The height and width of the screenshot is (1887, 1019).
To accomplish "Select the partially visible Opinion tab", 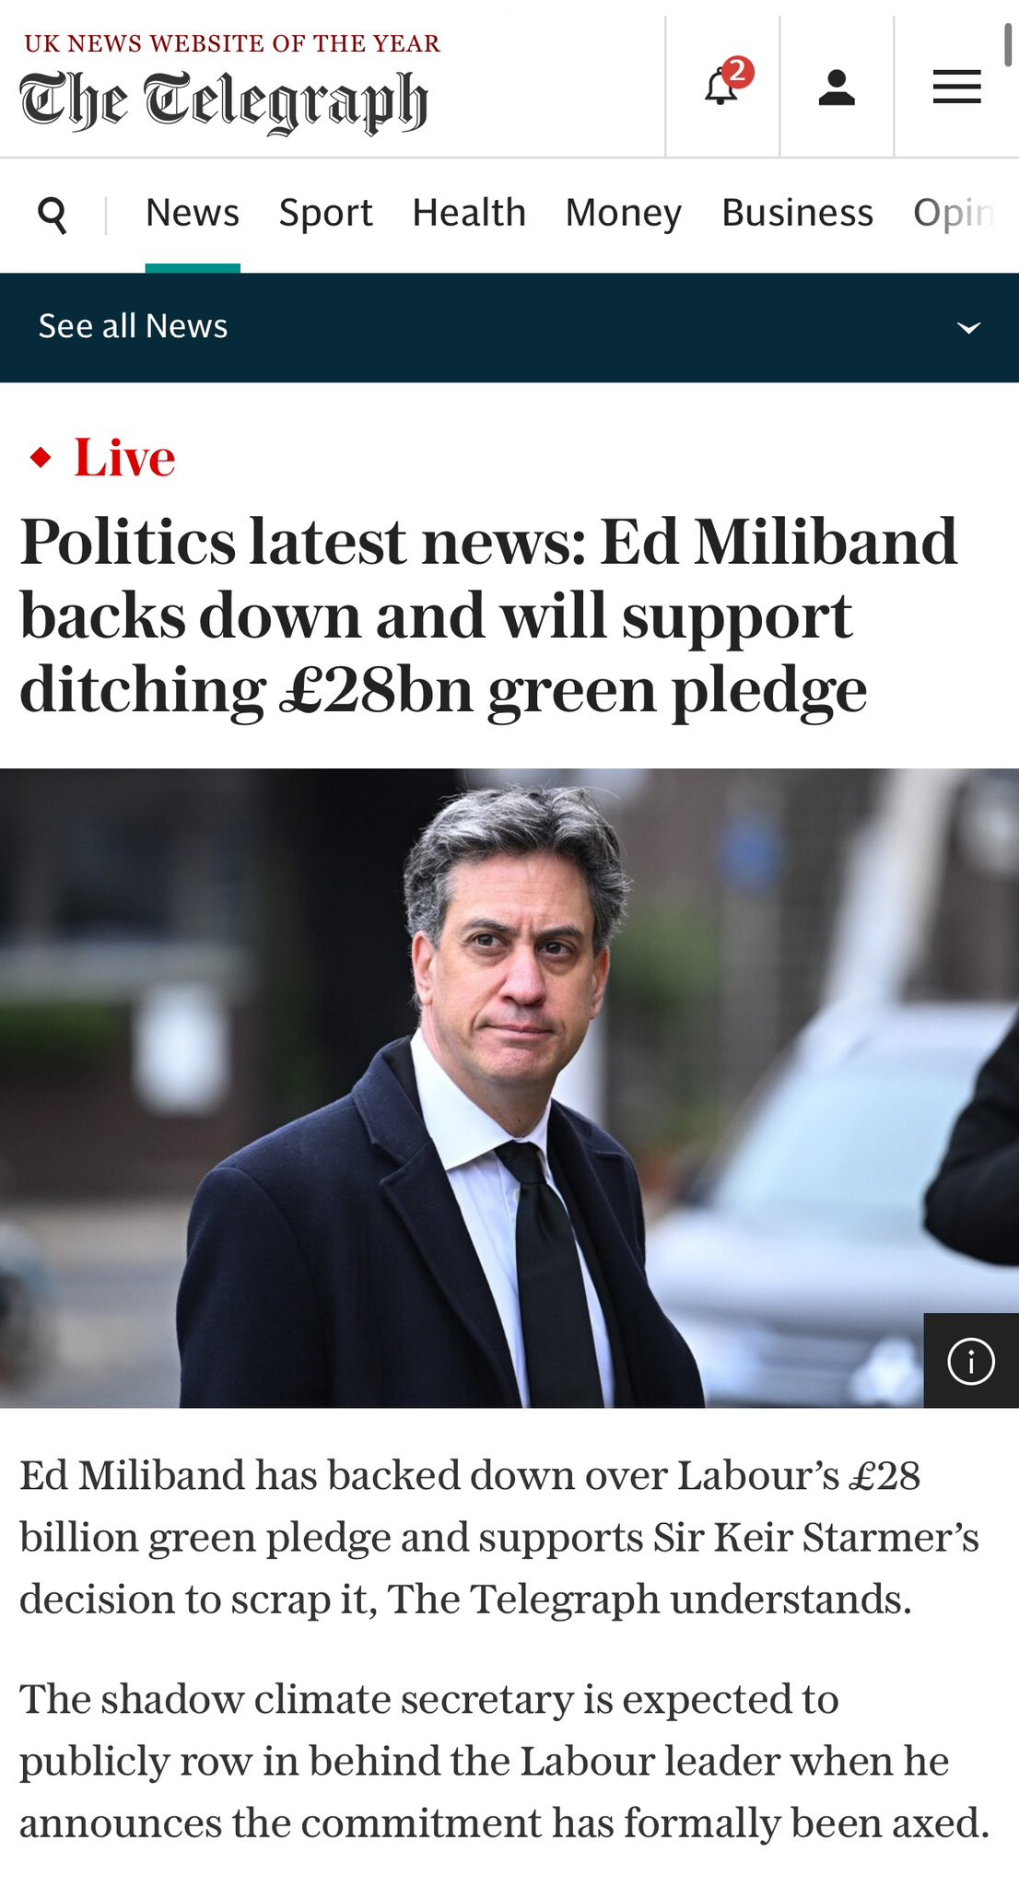I will 955,213.
